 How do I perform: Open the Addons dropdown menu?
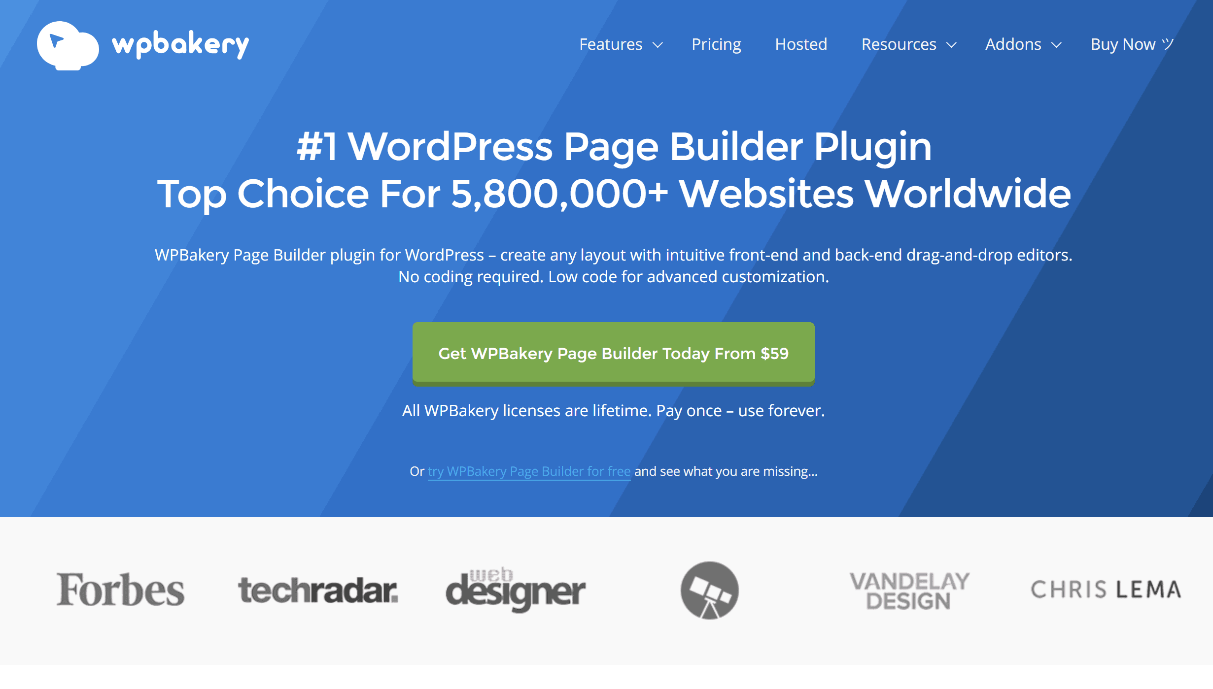tap(1023, 44)
